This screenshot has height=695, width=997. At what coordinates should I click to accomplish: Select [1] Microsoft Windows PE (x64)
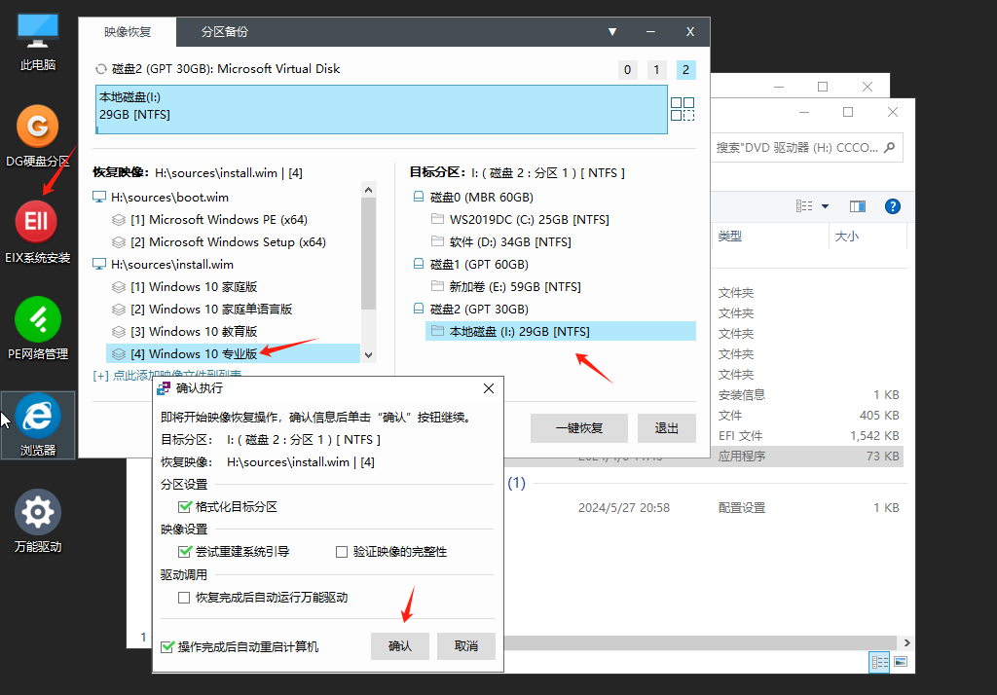coord(219,219)
